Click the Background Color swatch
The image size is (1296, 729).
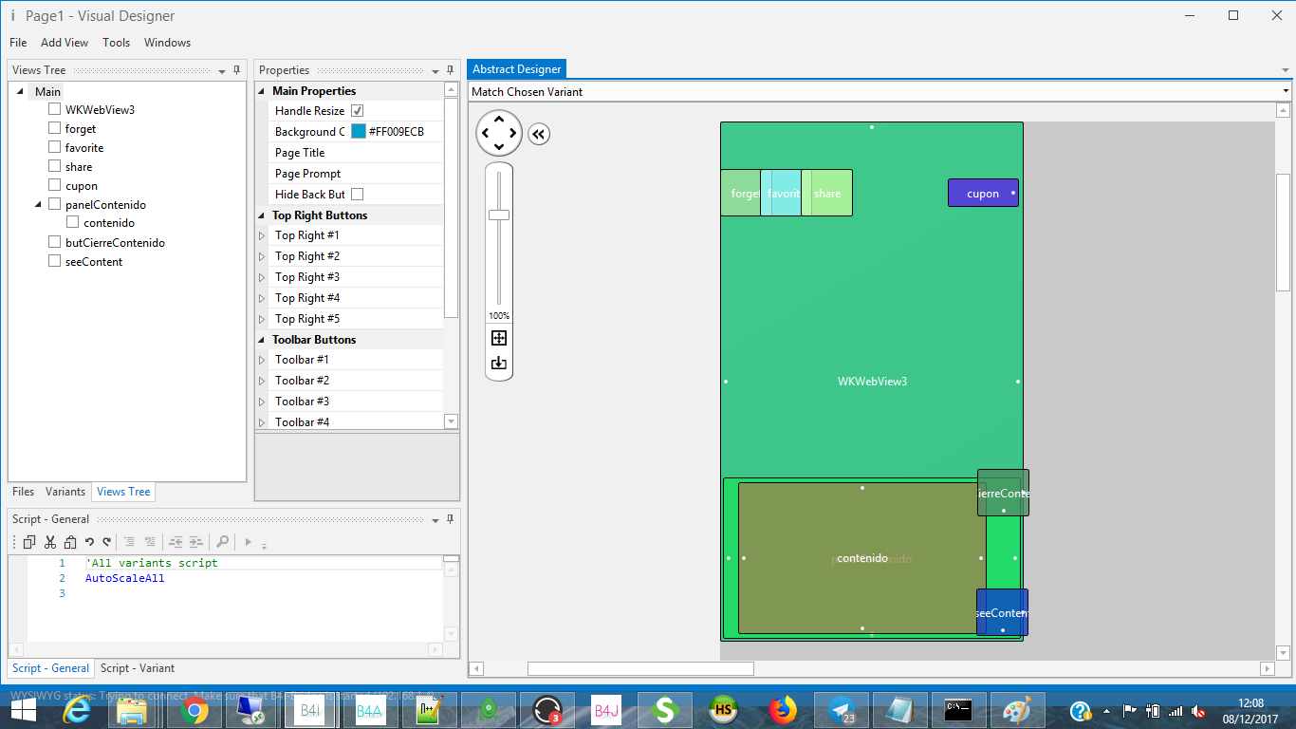coord(359,132)
